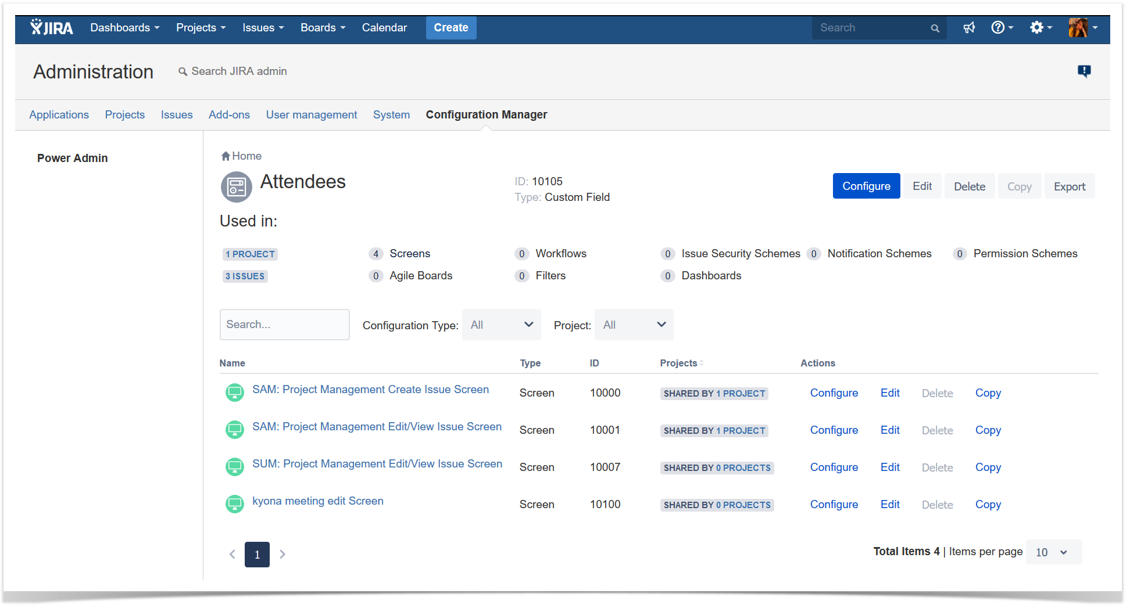Configure the kyona meeting edit Screen
The image size is (1130, 608).
(x=834, y=505)
